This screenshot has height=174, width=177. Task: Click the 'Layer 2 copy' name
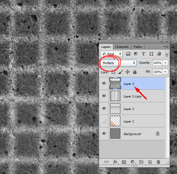(133, 96)
